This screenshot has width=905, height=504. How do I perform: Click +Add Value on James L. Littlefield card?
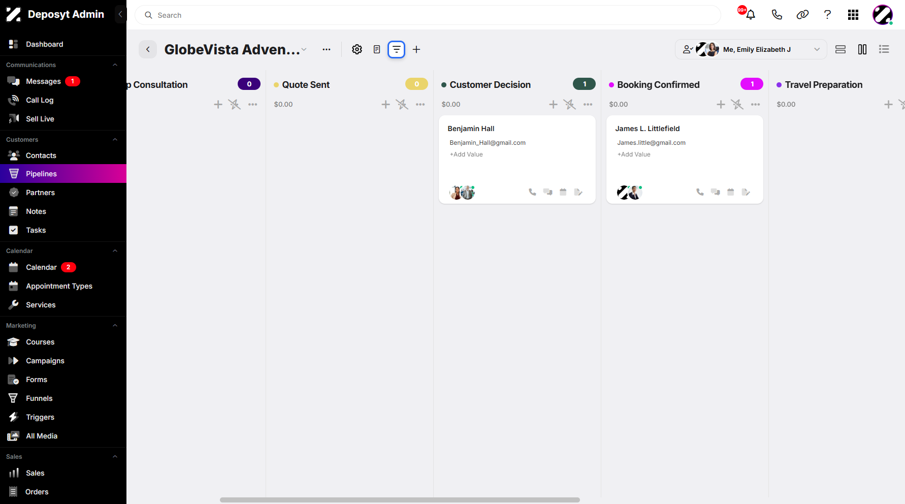tap(634, 154)
